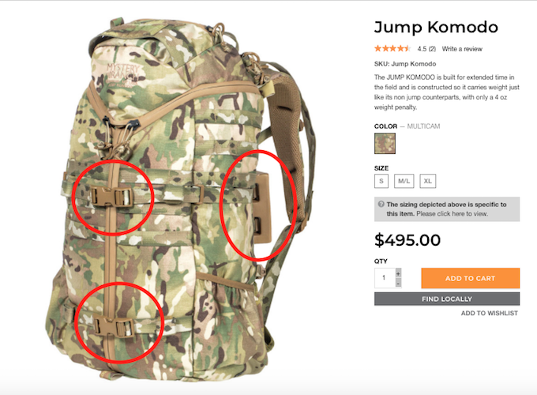The width and height of the screenshot is (537, 395).
Task: Click the Add to Wishlist link
Action: (x=489, y=313)
